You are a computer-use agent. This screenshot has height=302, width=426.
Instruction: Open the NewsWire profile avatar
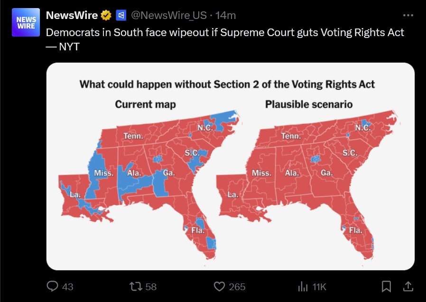[26, 22]
